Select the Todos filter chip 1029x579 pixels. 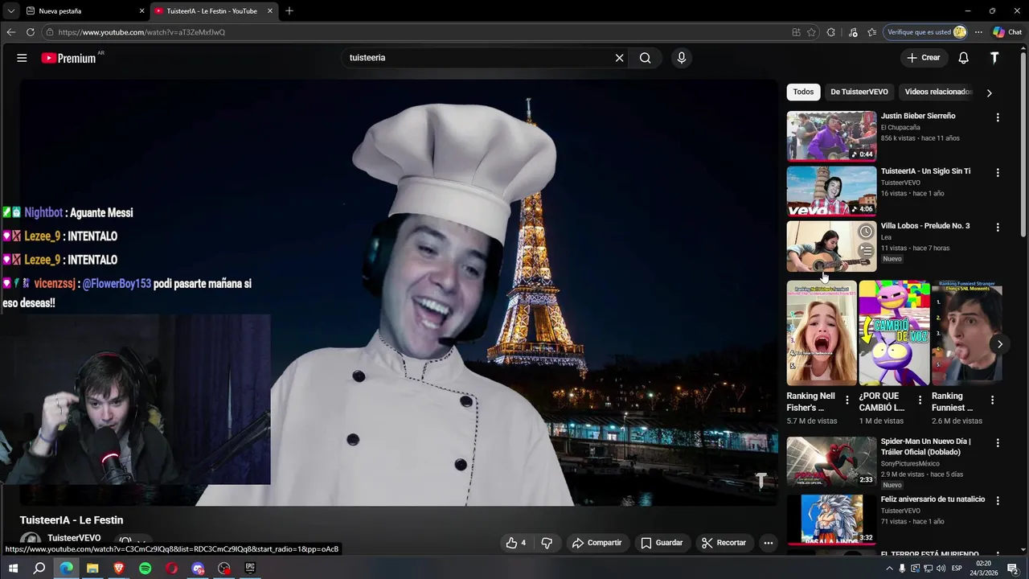pos(803,92)
